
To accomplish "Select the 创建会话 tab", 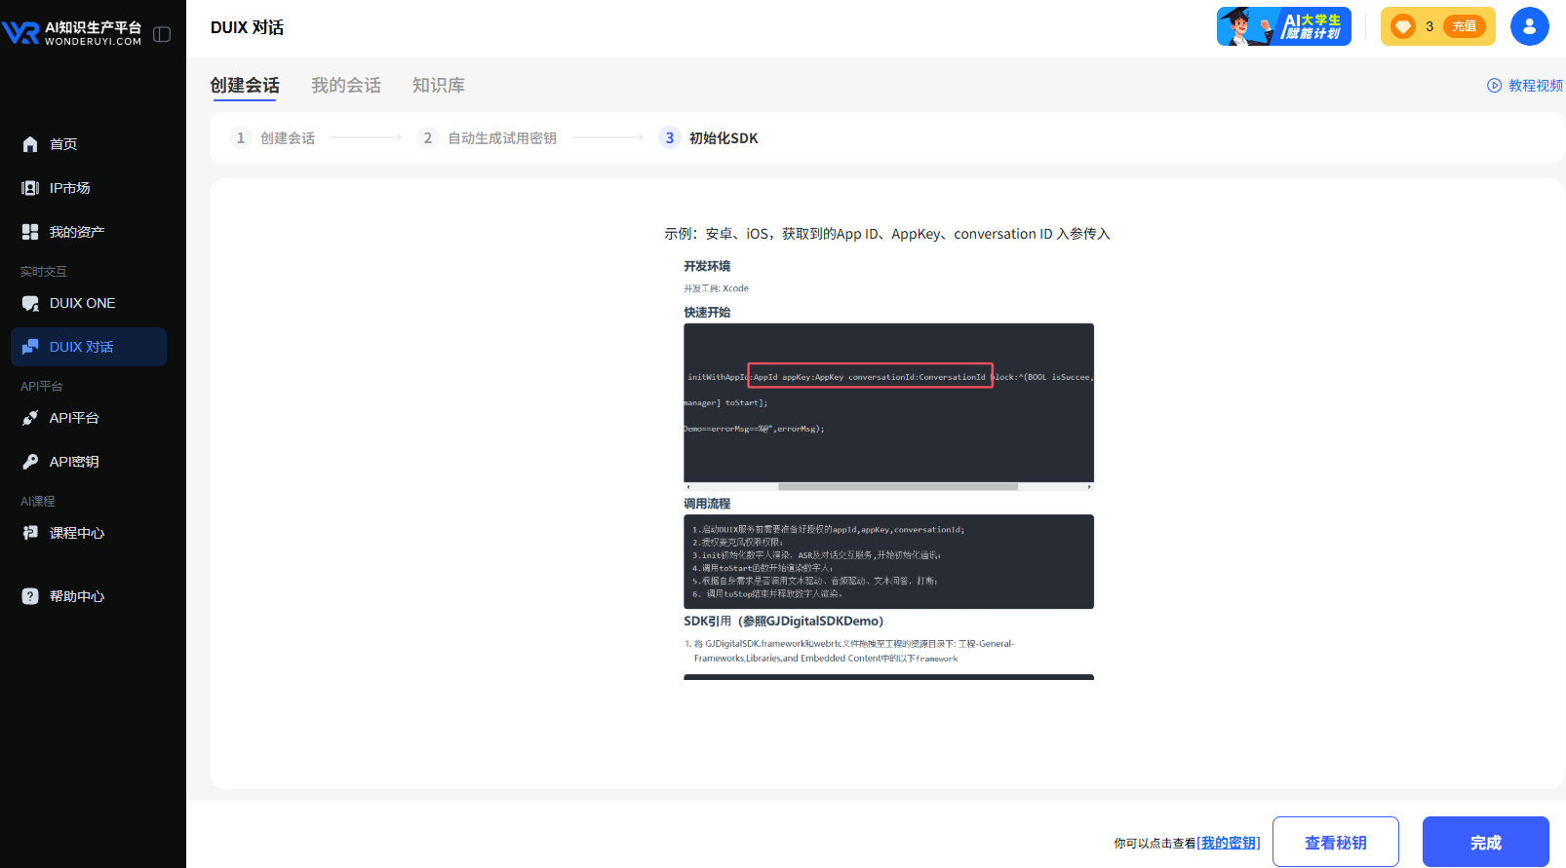I will click(x=245, y=86).
